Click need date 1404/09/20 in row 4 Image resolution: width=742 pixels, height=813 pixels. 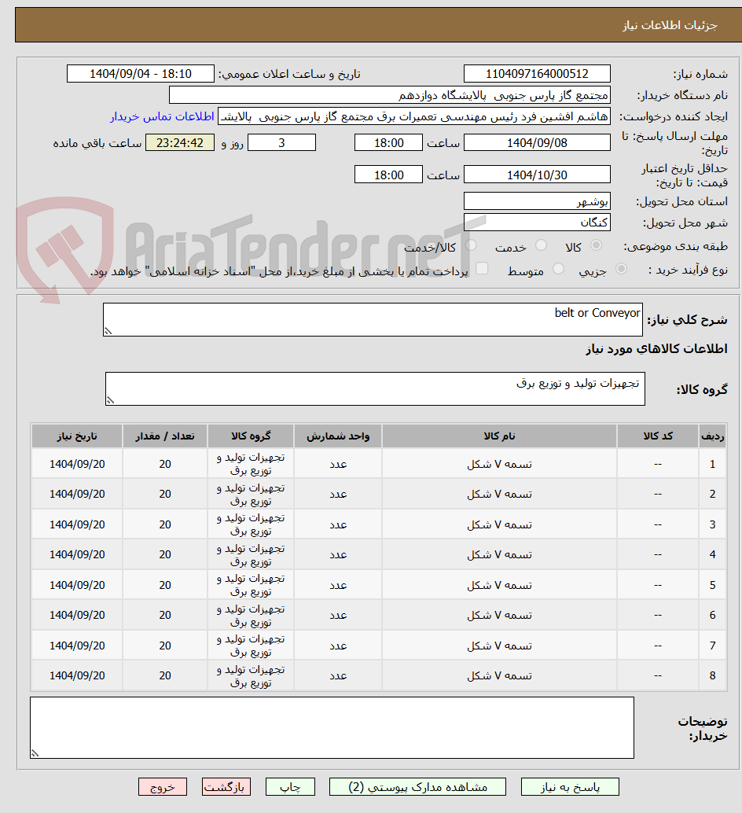coord(77,555)
